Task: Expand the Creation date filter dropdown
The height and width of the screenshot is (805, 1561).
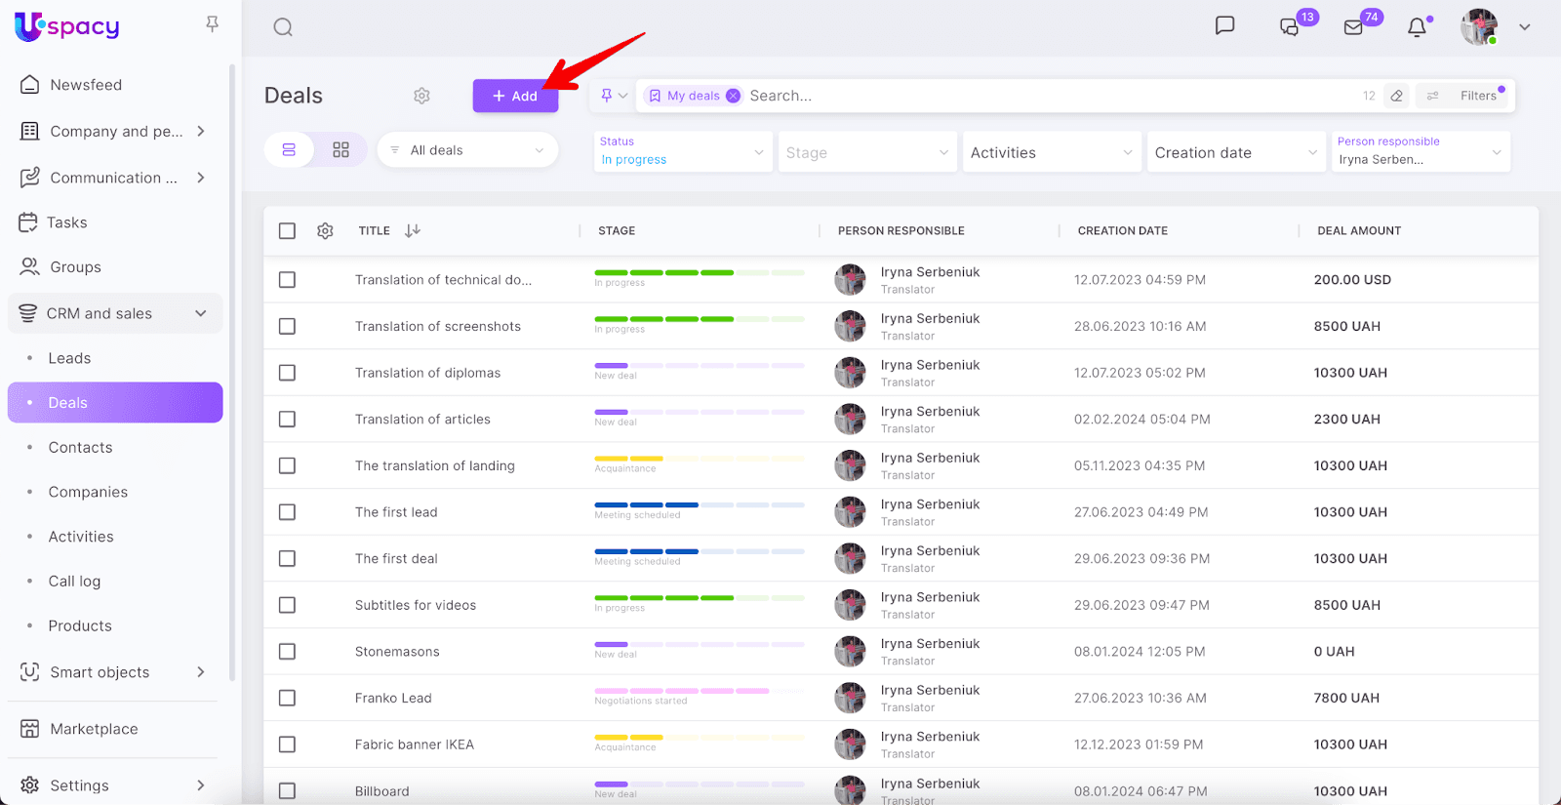Action: [x=1235, y=152]
